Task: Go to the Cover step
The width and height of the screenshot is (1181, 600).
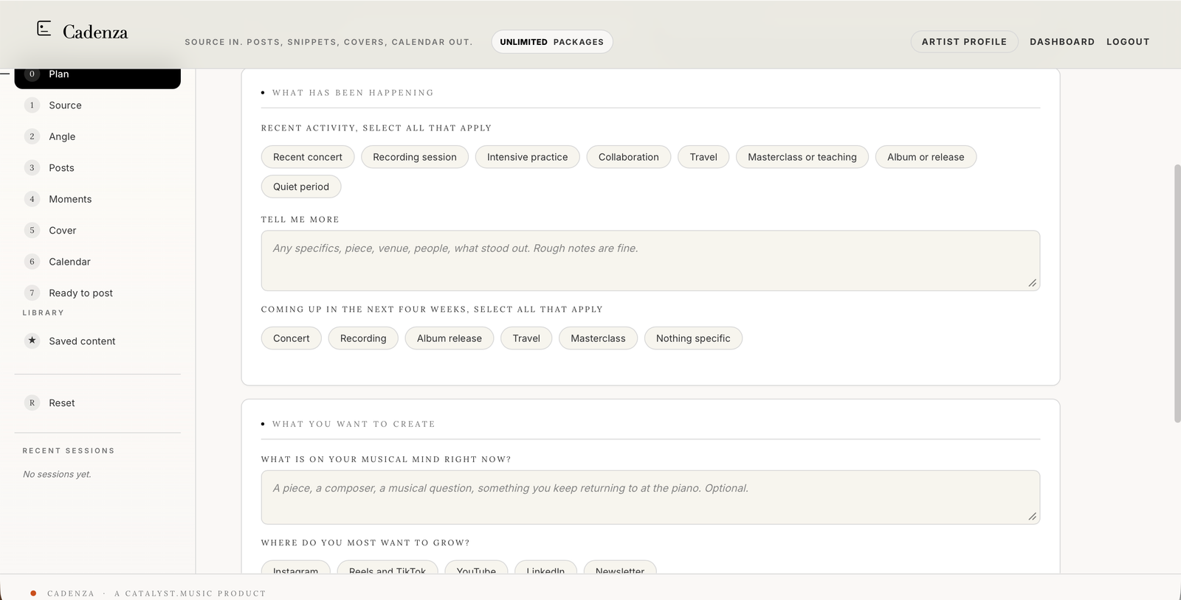Action: click(97, 230)
